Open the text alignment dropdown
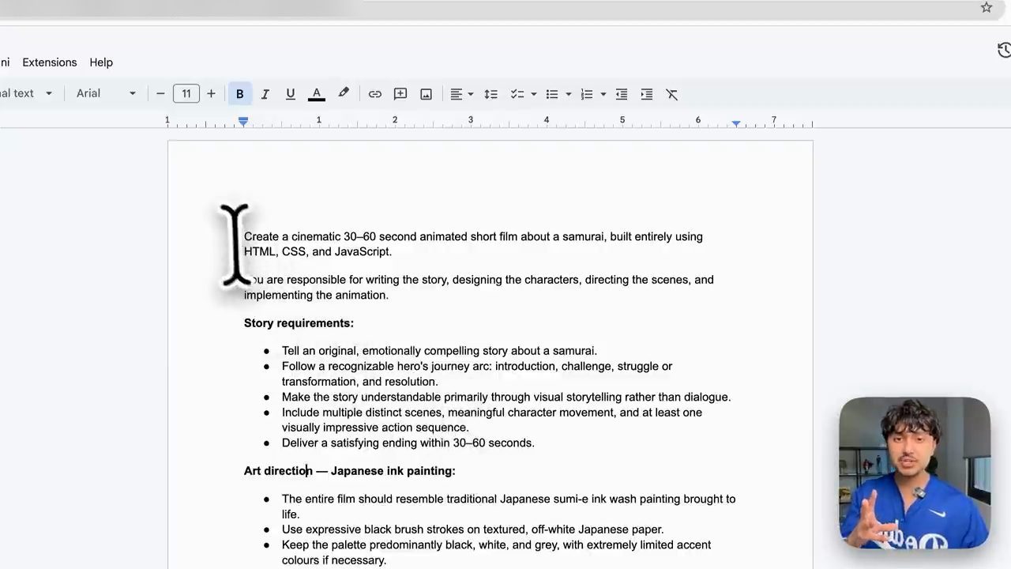 pyautogui.click(x=462, y=94)
